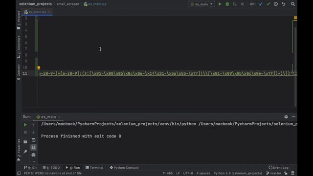
Task: Select line number 11 in gutter
Action: coord(25,73)
